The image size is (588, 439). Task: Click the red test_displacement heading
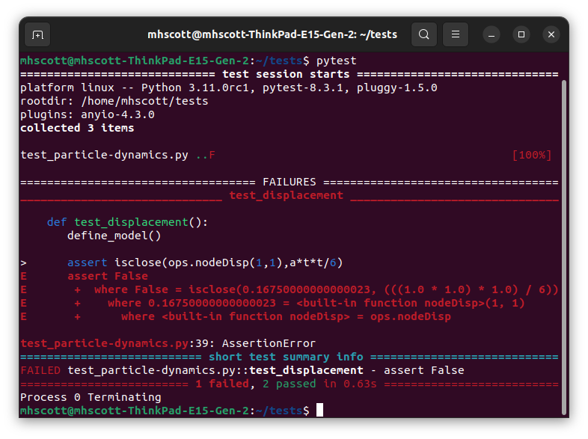(286, 196)
